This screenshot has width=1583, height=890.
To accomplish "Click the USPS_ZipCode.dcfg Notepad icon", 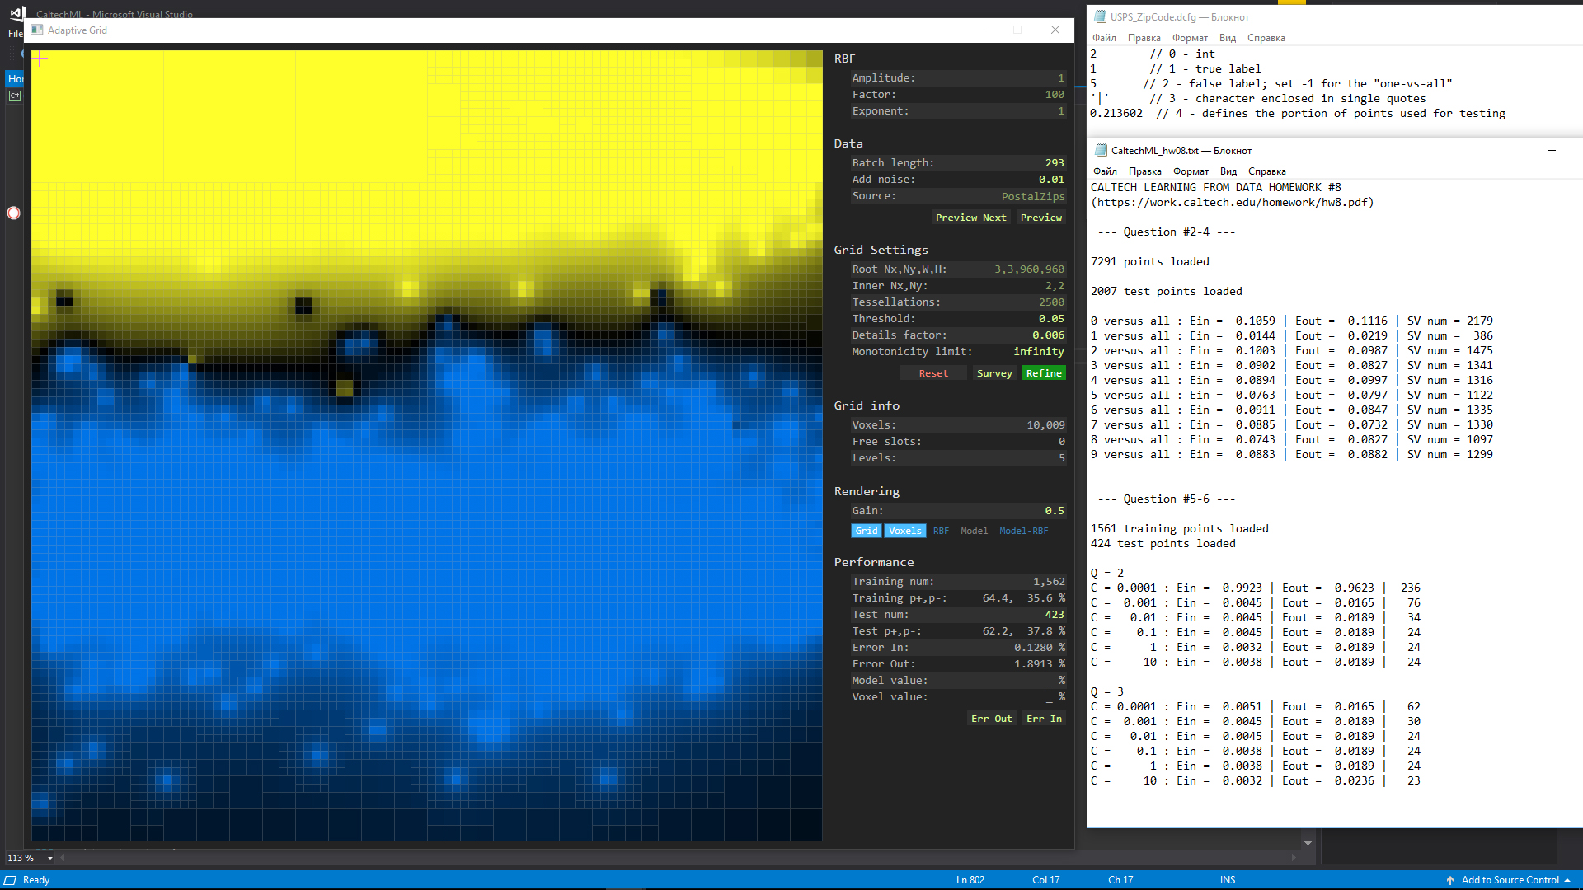I will click(1100, 16).
